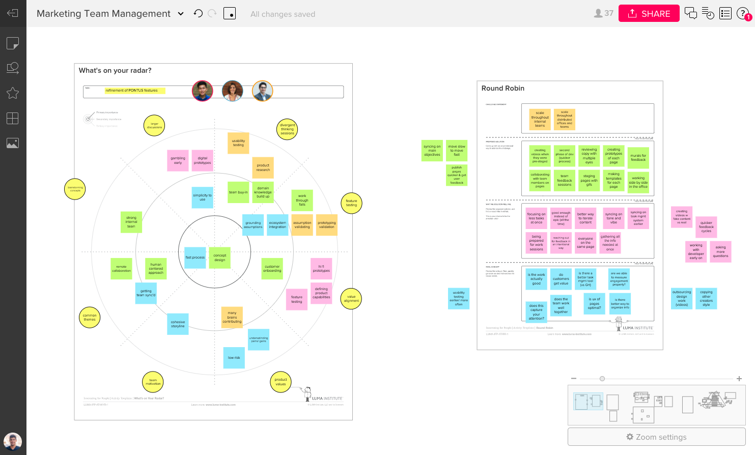Screen dimensions: 755x455
Task: Toggle the outline panel
Action: 725,13
